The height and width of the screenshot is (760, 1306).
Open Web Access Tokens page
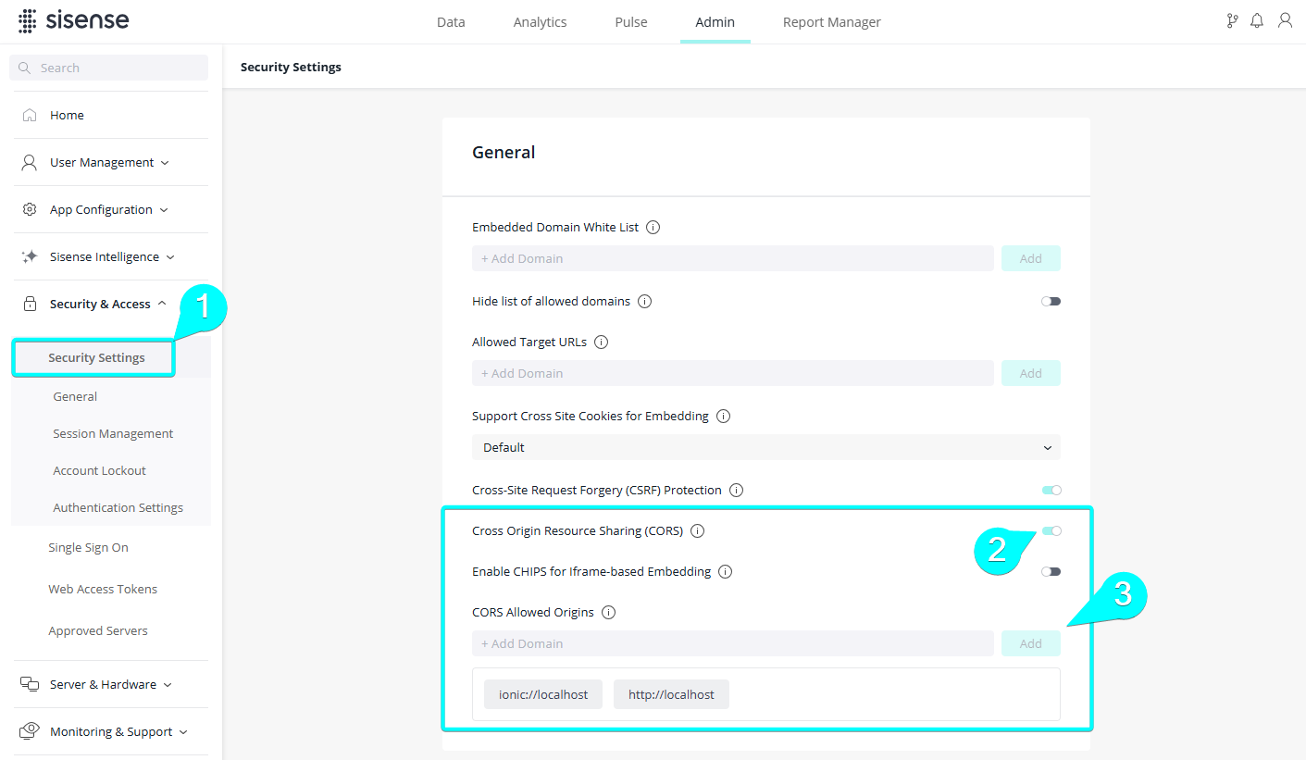(x=103, y=589)
